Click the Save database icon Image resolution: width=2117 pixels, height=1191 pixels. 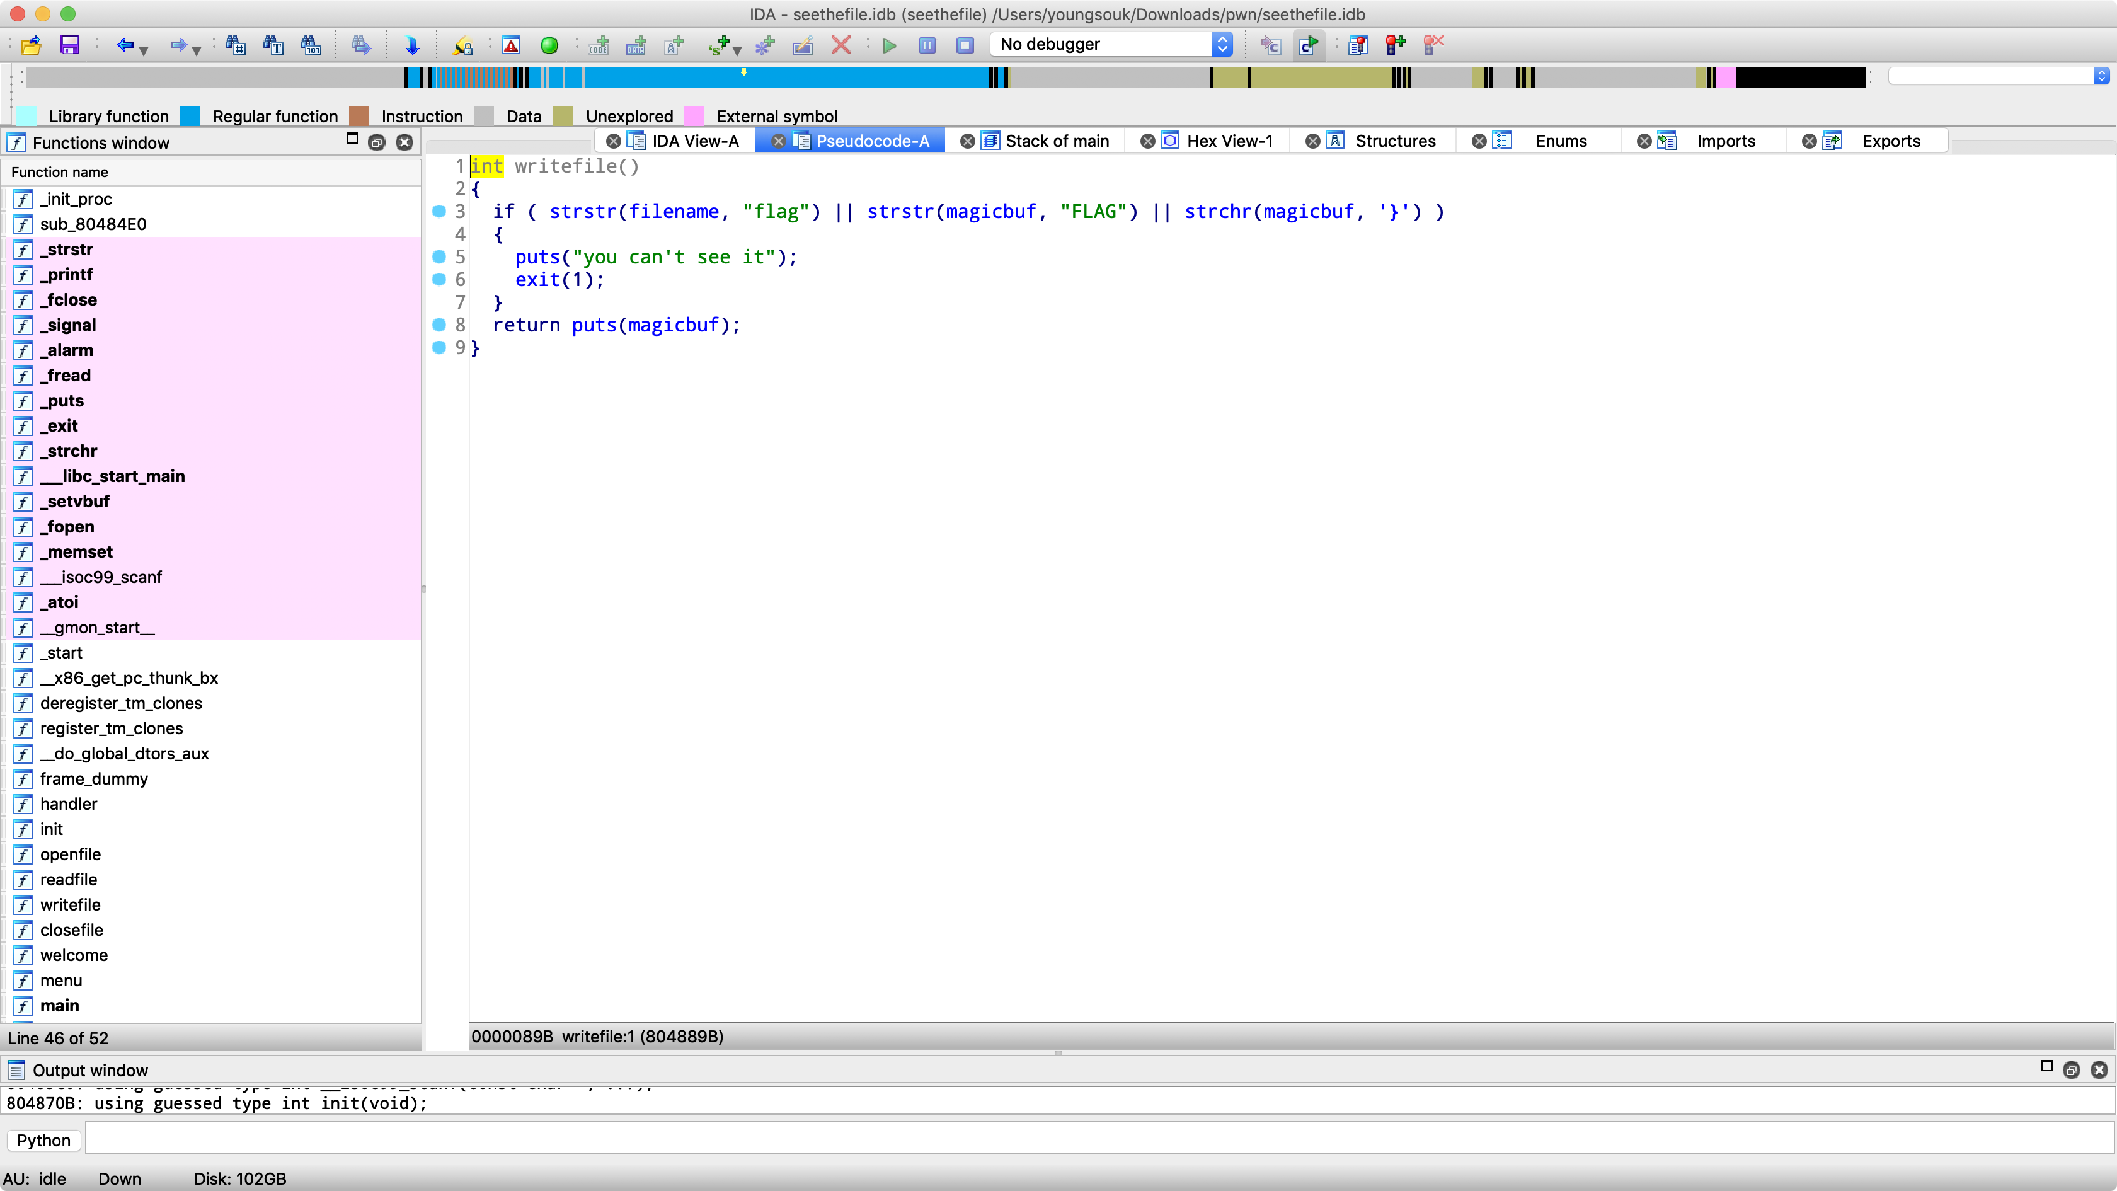70,45
